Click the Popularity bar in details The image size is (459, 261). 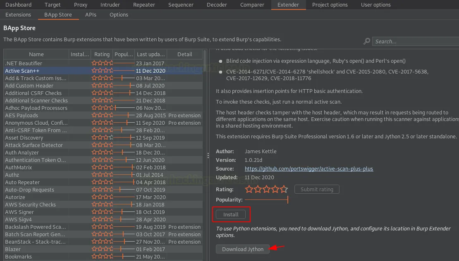click(266, 200)
